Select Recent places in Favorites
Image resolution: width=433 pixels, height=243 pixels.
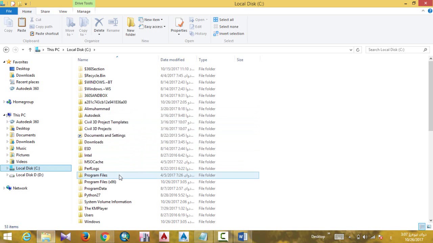(x=27, y=82)
